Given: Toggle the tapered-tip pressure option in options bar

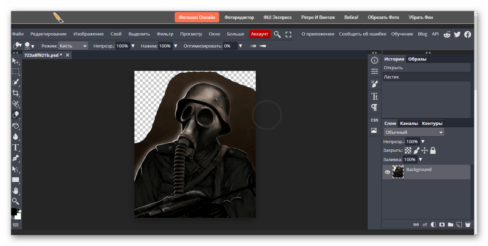Looking at the screenshot, I should click(x=263, y=46).
